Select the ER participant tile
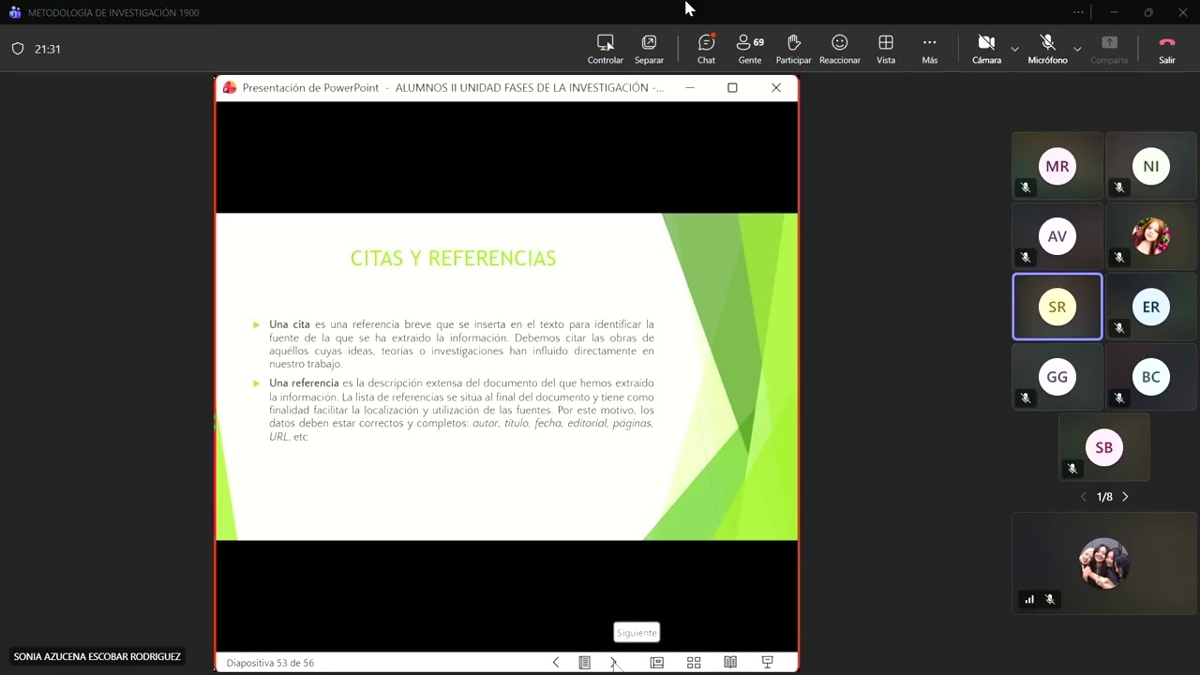 (1150, 307)
